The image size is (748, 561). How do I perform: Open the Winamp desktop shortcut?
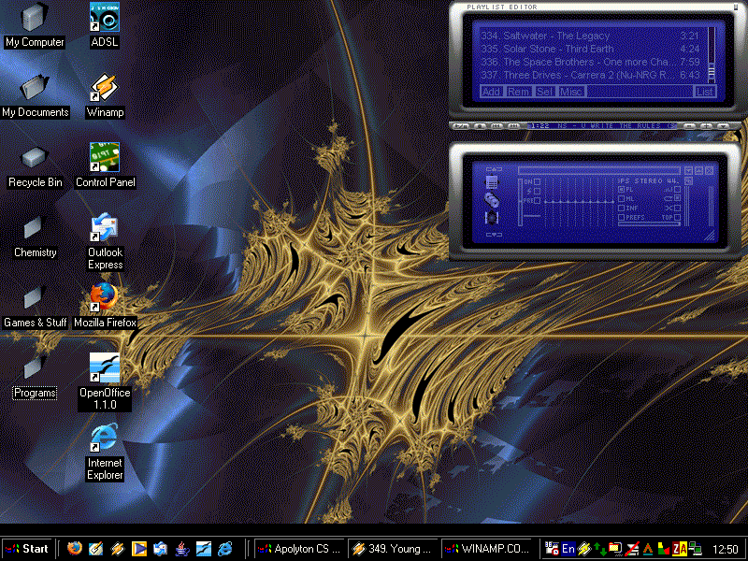pyautogui.click(x=105, y=89)
